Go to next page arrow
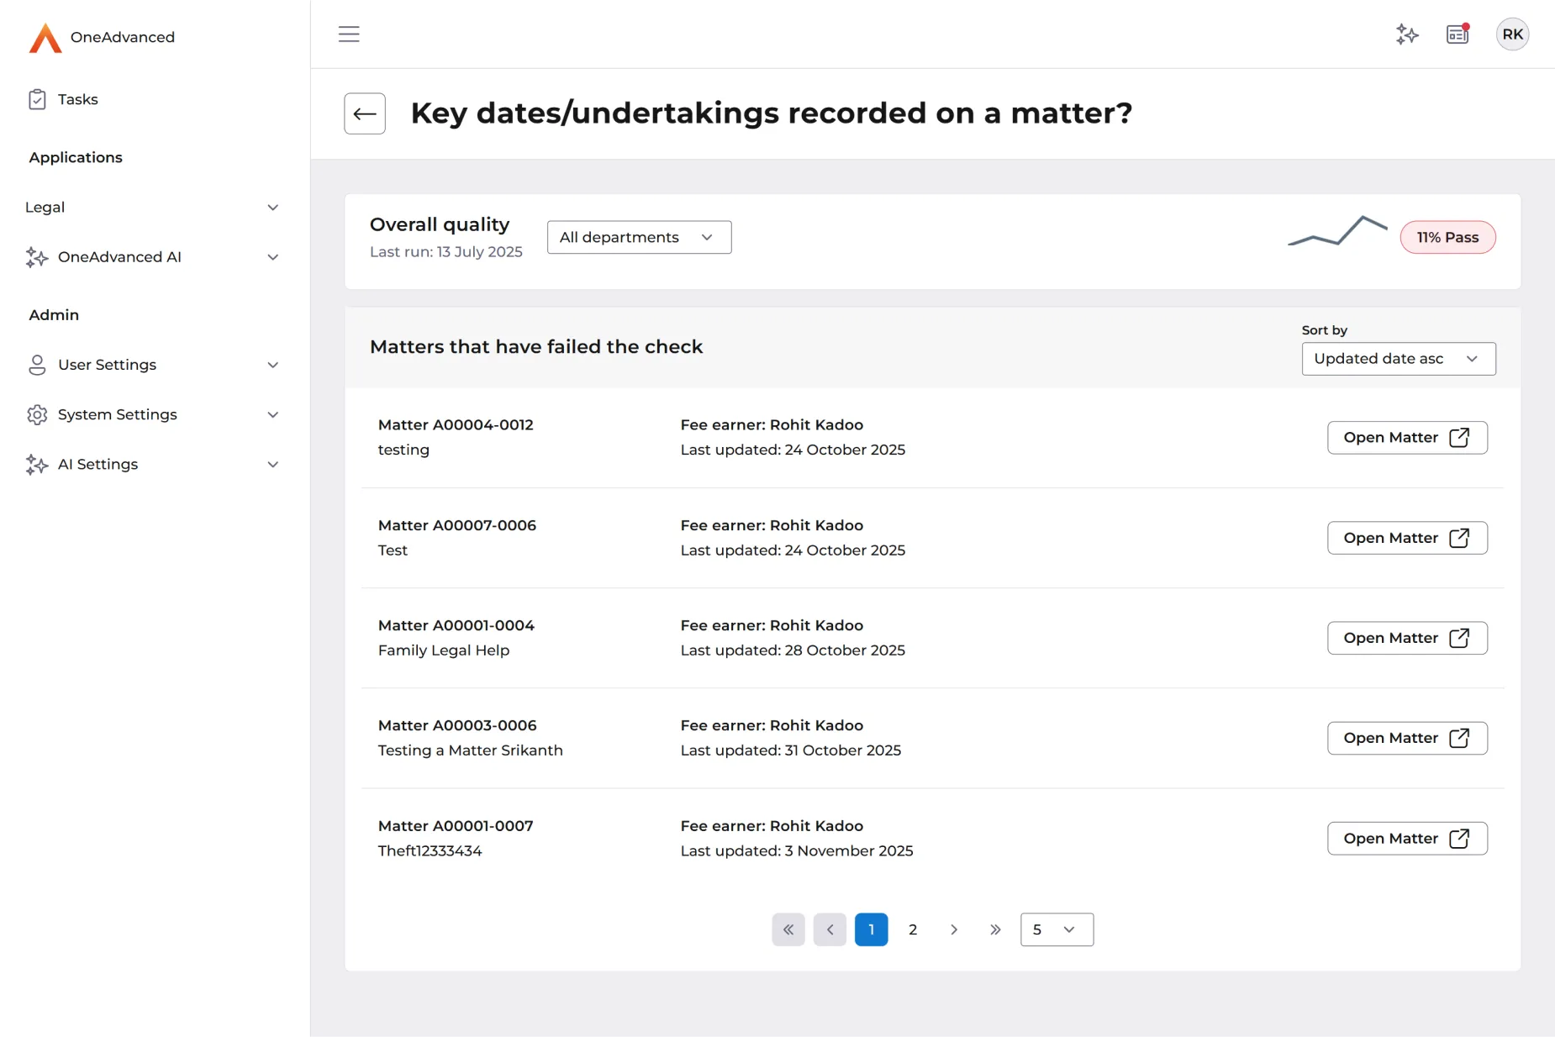The height and width of the screenshot is (1037, 1555). (954, 929)
